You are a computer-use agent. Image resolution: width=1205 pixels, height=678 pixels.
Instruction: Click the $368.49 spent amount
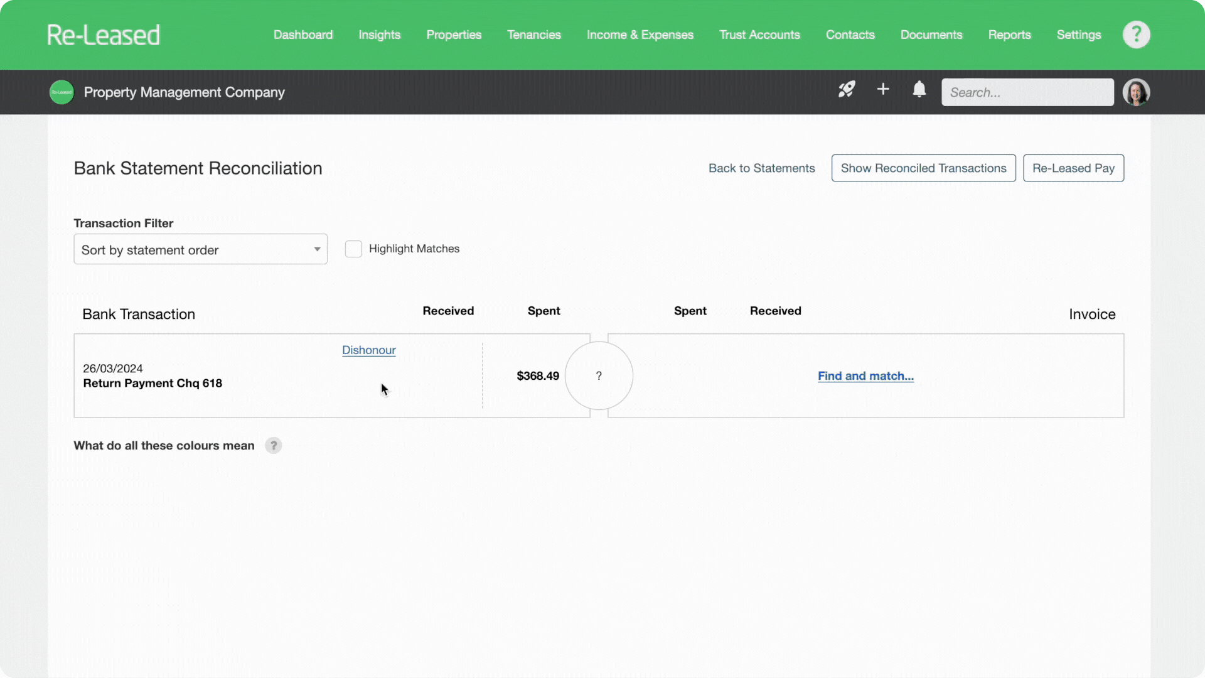click(538, 376)
